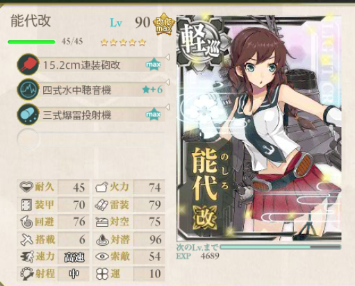Select the 15.2cm連装砲改 equipment slot
The image size is (355, 286).
point(91,65)
